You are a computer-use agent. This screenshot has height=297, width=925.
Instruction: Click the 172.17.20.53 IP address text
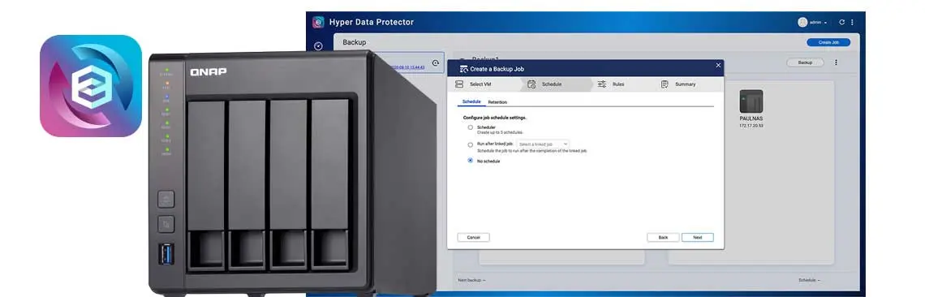coord(751,126)
